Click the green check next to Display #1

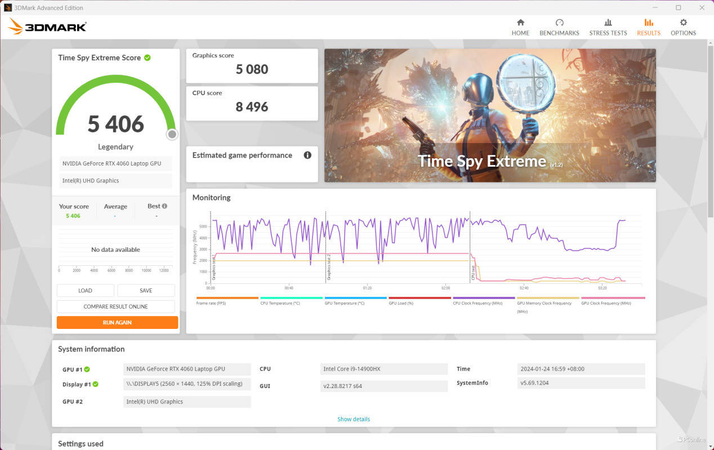[96, 384]
